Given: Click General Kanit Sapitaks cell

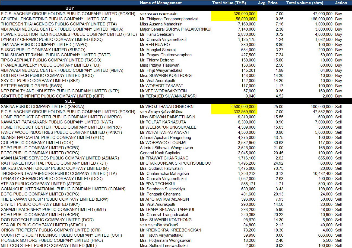Looking at the screenshot, I should [160, 153].
